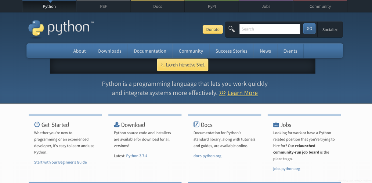Open the PyPI top tab
Viewport: 372px width, 183px height.
pyautogui.click(x=212, y=6)
